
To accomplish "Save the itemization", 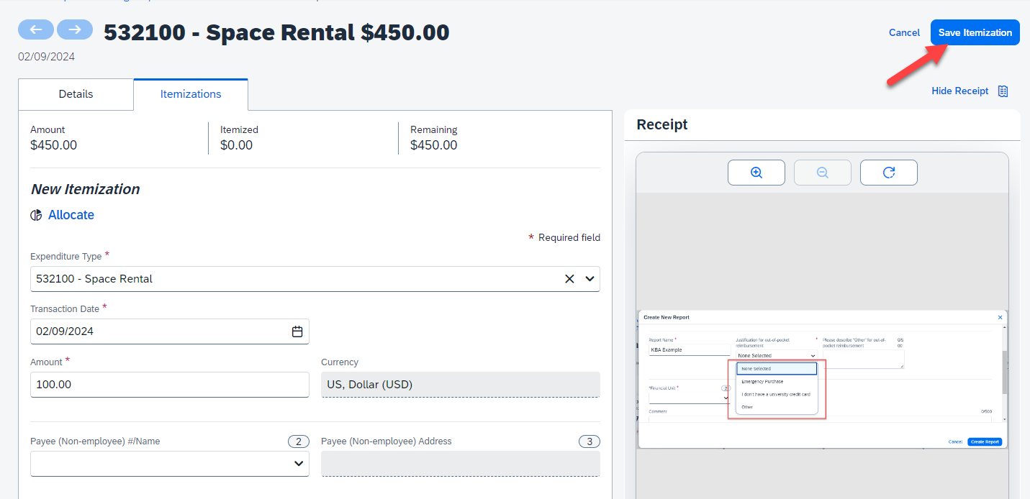I will (x=975, y=32).
